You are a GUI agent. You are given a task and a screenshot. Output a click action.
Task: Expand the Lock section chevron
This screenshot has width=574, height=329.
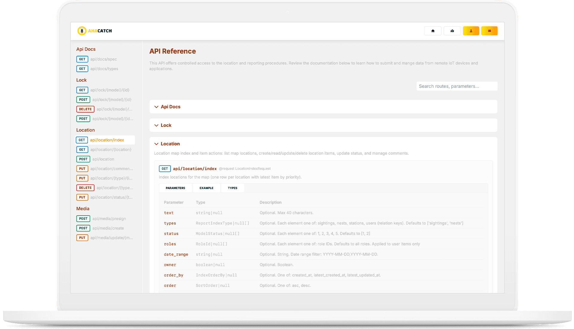pos(156,125)
